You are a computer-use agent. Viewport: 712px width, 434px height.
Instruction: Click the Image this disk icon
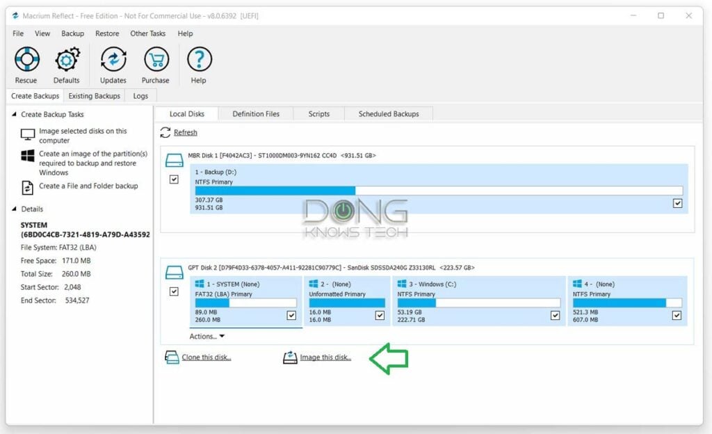coord(290,357)
